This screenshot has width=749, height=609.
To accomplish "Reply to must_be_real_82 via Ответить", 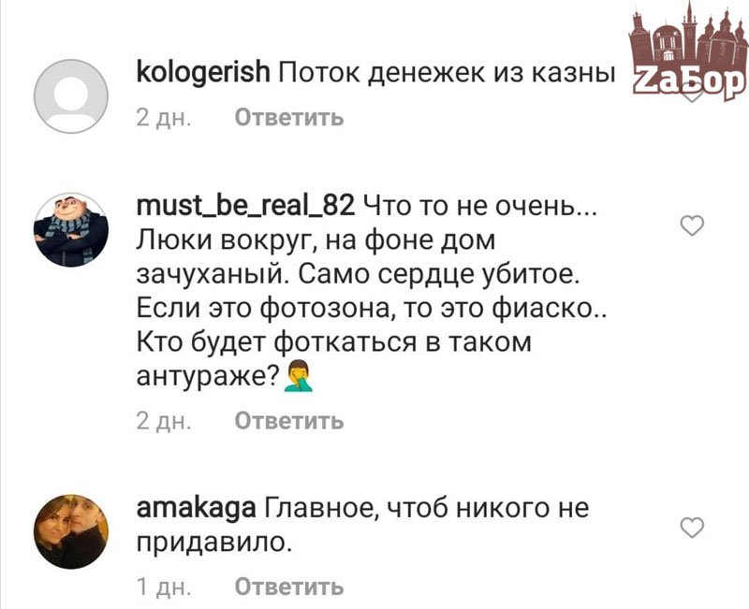I will (x=289, y=421).
